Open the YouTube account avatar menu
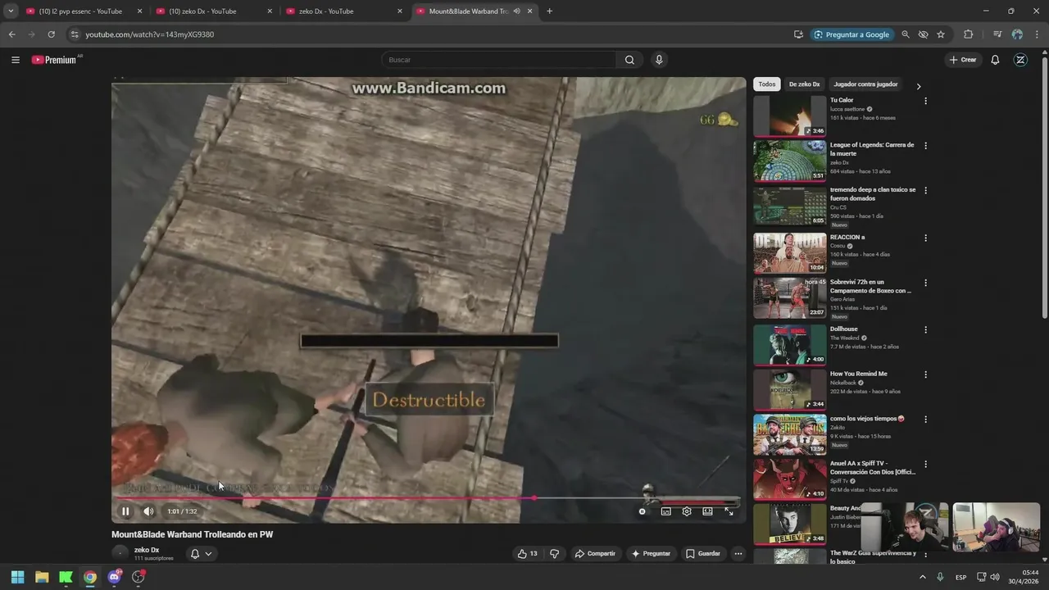1049x590 pixels. coord(1020,60)
